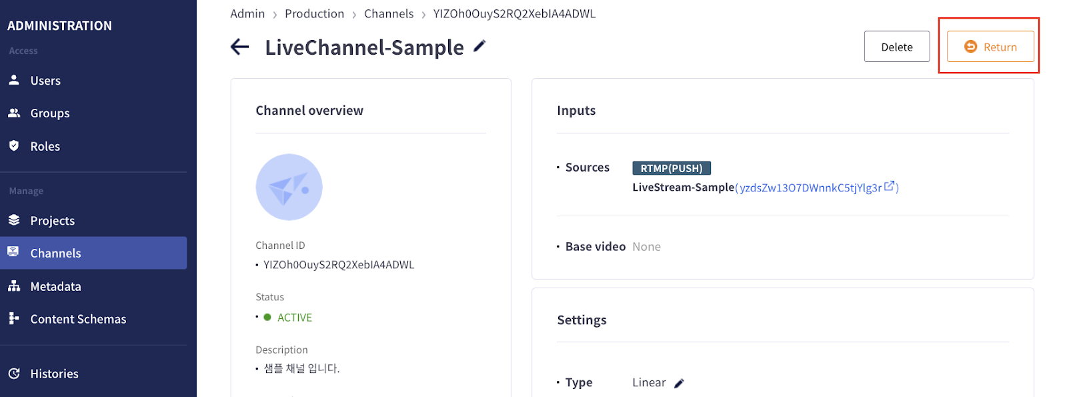Click the pencil icon next to Linear
The image size is (1067, 397).
[679, 383]
